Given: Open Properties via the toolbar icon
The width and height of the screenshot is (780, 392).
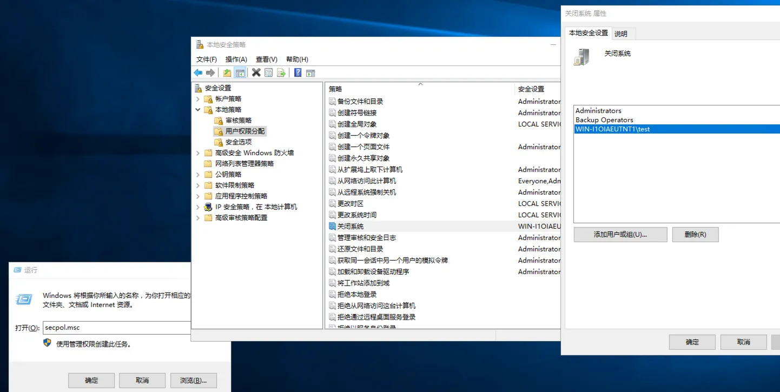Looking at the screenshot, I should pyautogui.click(x=269, y=73).
